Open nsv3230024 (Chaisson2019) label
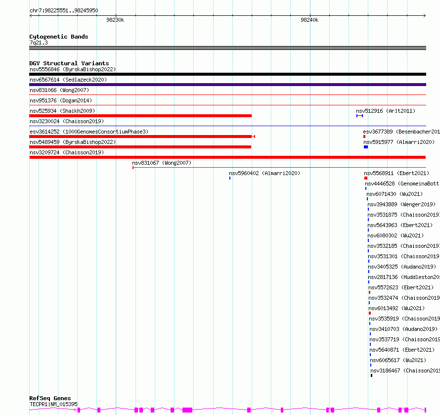This screenshot has height=415, width=440. click(x=67, y=121)
